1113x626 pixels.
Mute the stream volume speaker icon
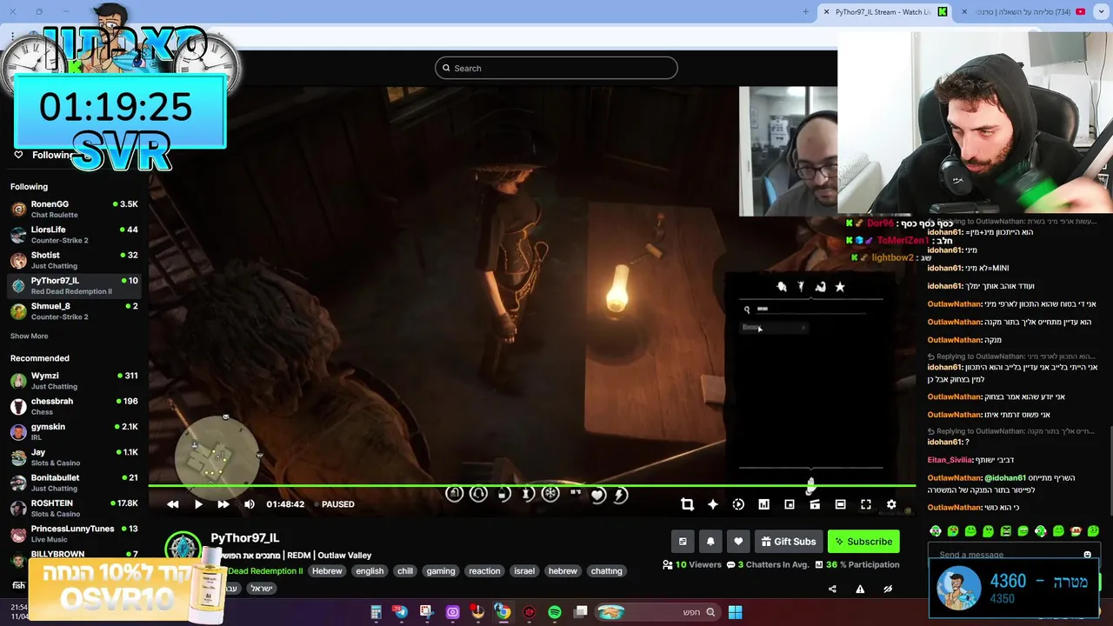click(x=250, y=504)
